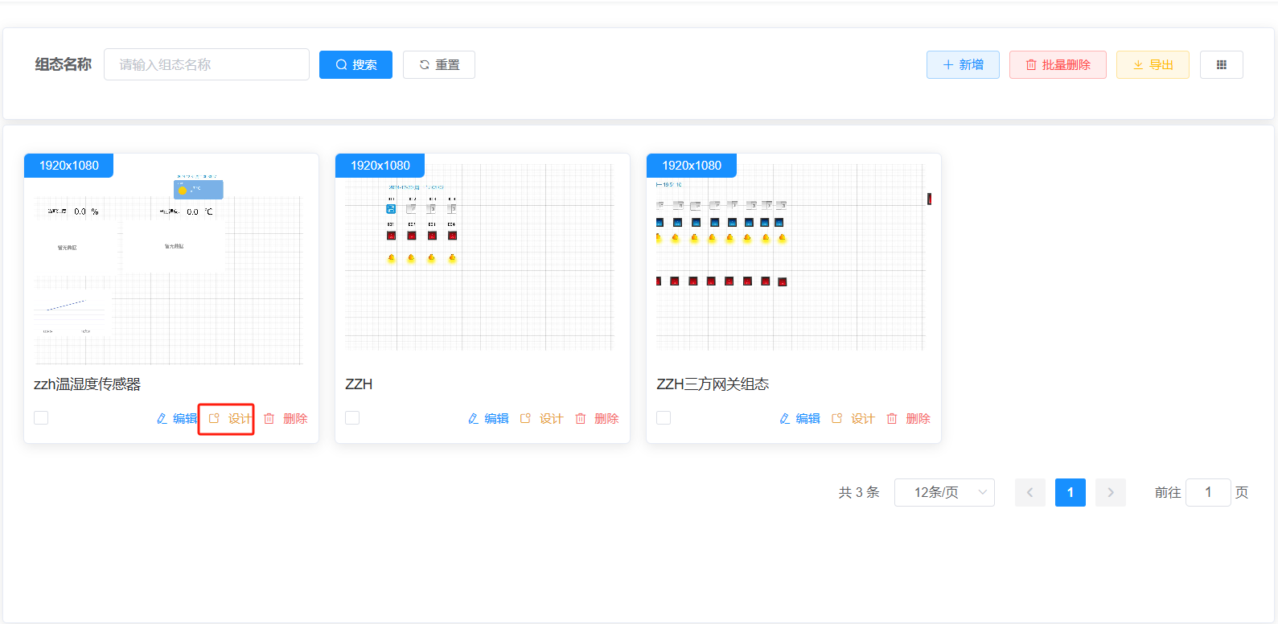Screen dimensions: 1278x624
Task: Click trash delete icon on ZZH三方网关组态 card
Action: (x=892, y=419)
